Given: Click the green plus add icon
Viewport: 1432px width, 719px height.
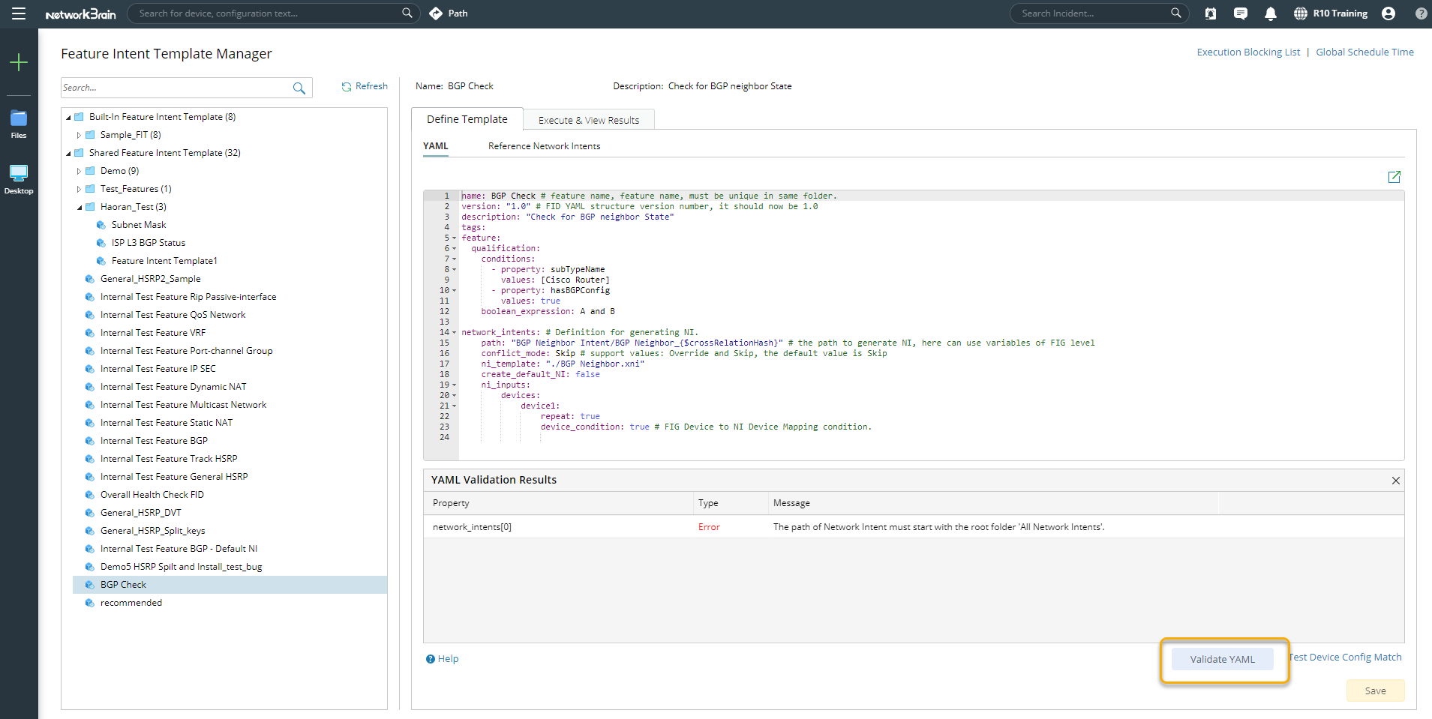Looking at the screenshot, I should pos(19,62).
